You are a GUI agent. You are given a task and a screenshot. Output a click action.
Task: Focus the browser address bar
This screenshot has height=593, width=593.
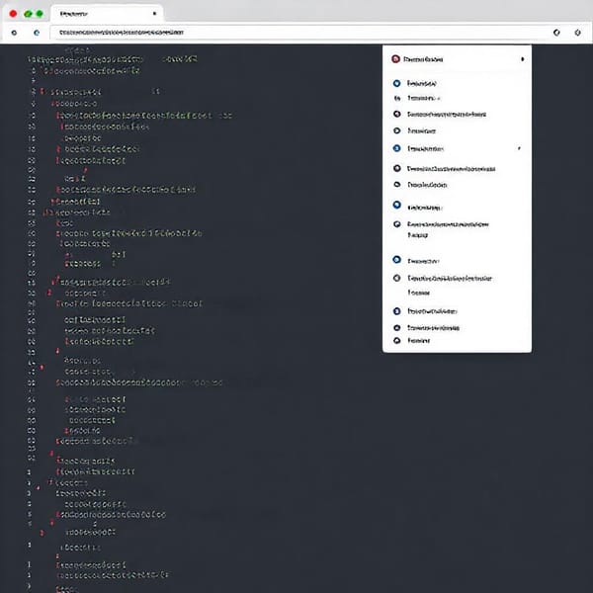[x=298, y=33]
